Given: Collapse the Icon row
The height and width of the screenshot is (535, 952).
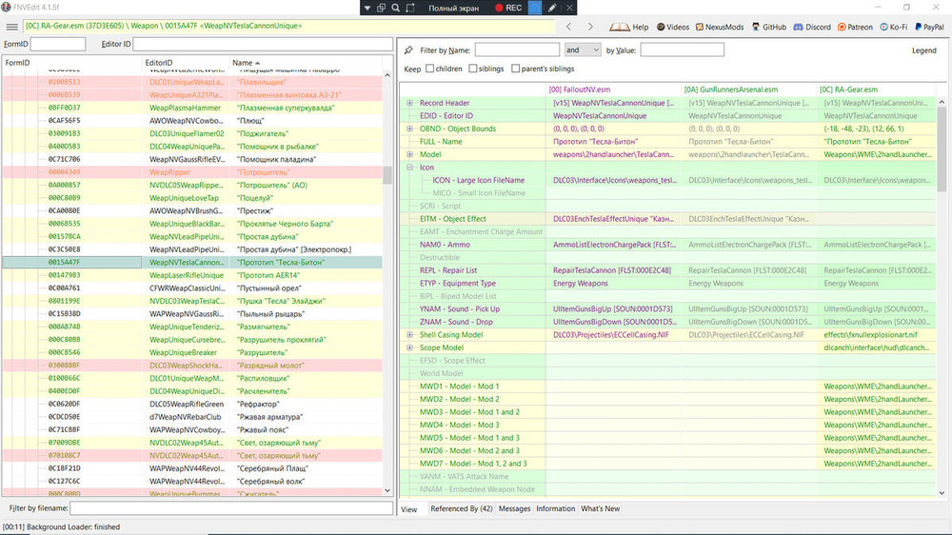Looking at the screenshot, I should point(409,168).
